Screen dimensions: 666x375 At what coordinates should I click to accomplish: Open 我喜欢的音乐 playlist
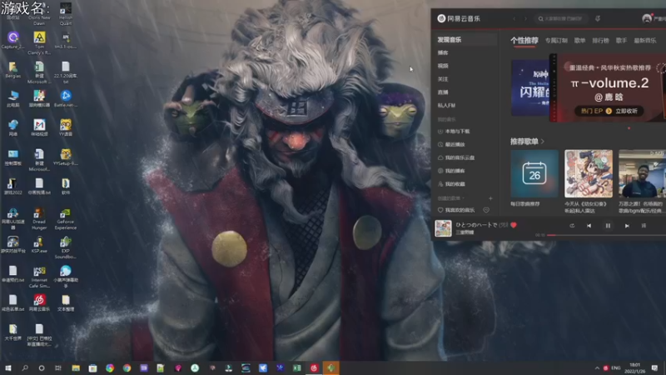[456, 210]
